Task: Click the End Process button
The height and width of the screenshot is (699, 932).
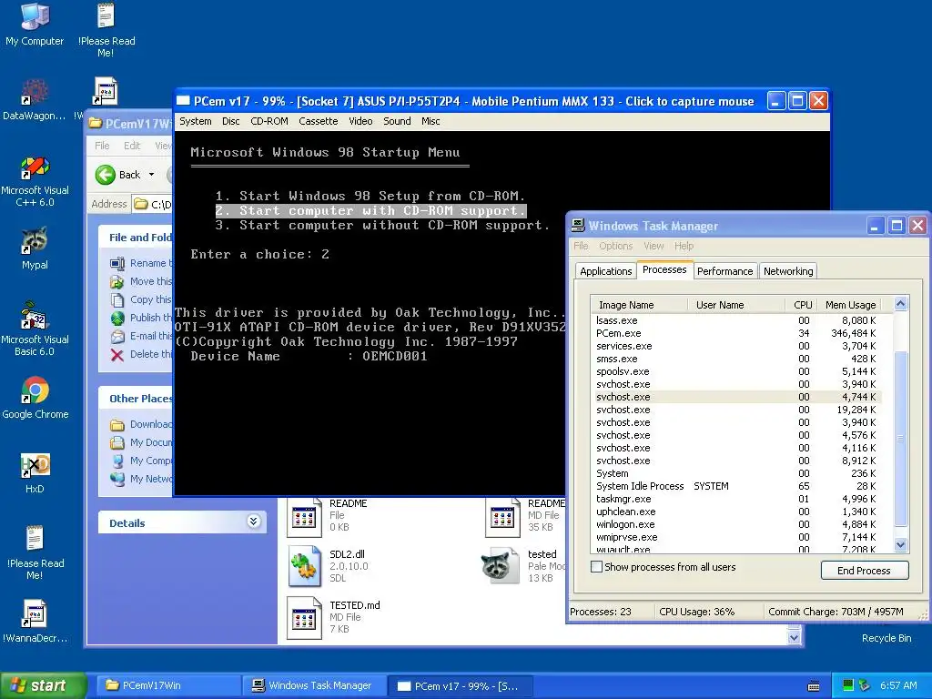Action: coord(865,571)
